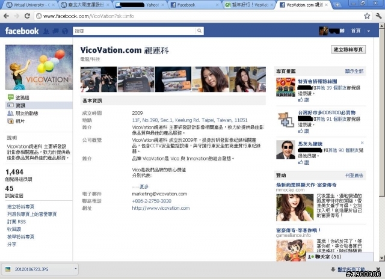This screenshot has height=279, width=385.
Task: Switch to the 龍年好行 VicoVation tab
Action: pos(248,5)
